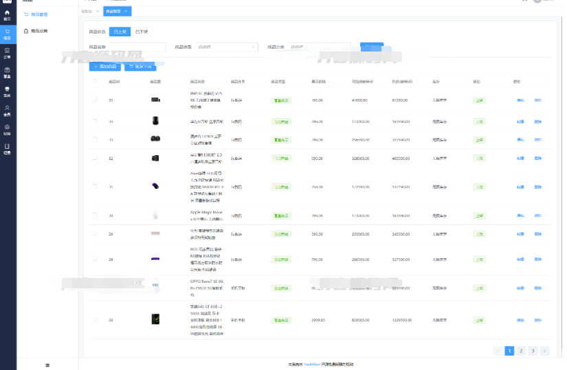Select the 会员 member sidebar icon
The image size is (567, 370).
tap(8, 109)
